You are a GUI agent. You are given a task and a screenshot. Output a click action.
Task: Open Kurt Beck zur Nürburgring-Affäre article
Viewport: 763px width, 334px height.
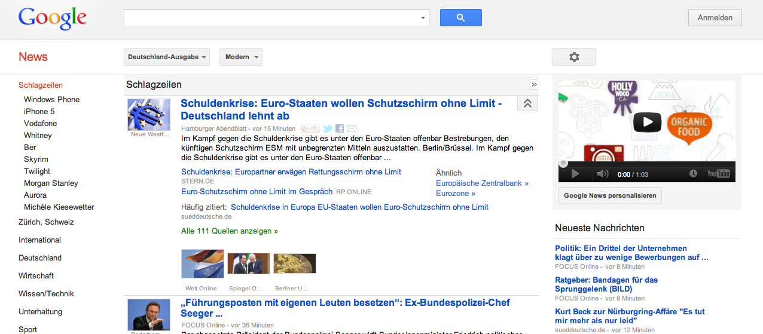tap(630, 316)
